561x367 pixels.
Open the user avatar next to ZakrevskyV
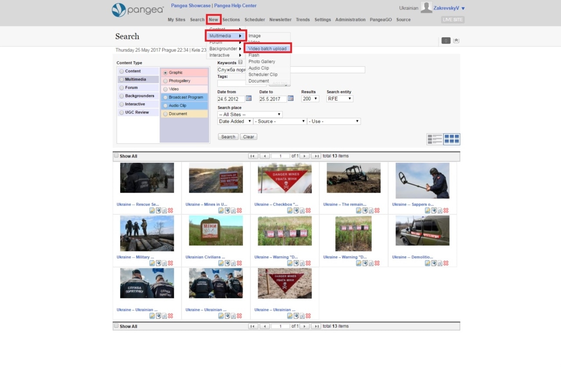(x=426, y=7)
